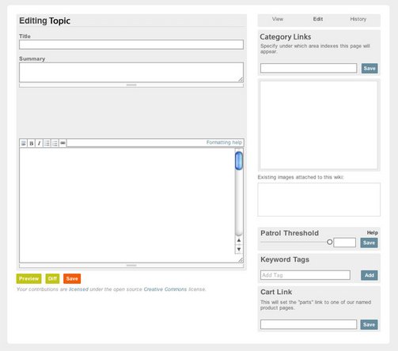
Task: Click the Patrol Threshold slider handle
Action: 329,242
